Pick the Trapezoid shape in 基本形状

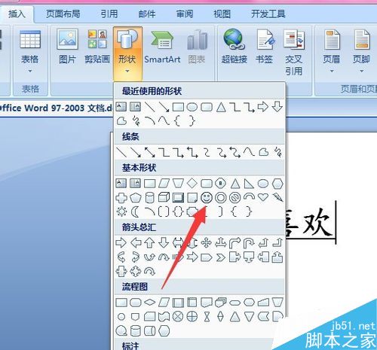tap(178, 184)
